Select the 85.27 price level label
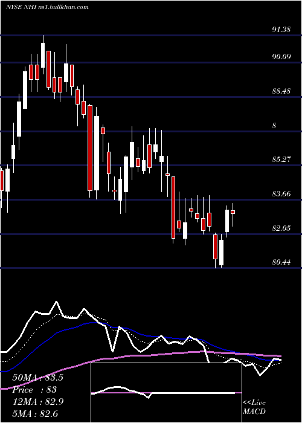 pyautogui.click(x=281, y=160)
